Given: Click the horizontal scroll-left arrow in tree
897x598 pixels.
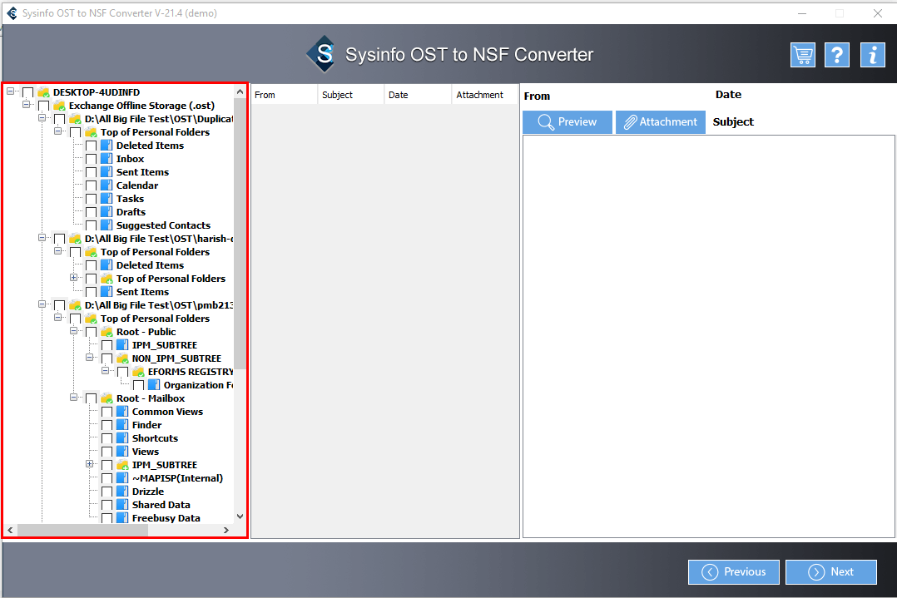Looking at the screenshot, I should pos(10,531).
